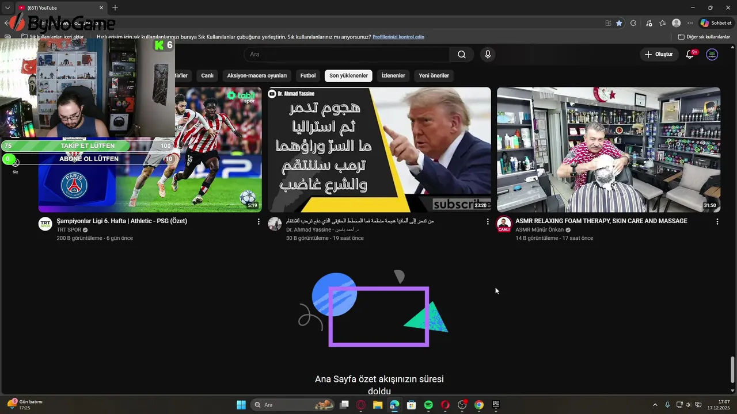This screenshot has height=414, width=737.
Task: Open the favorites list icon in the toolbar
Action: pos(663,23)
